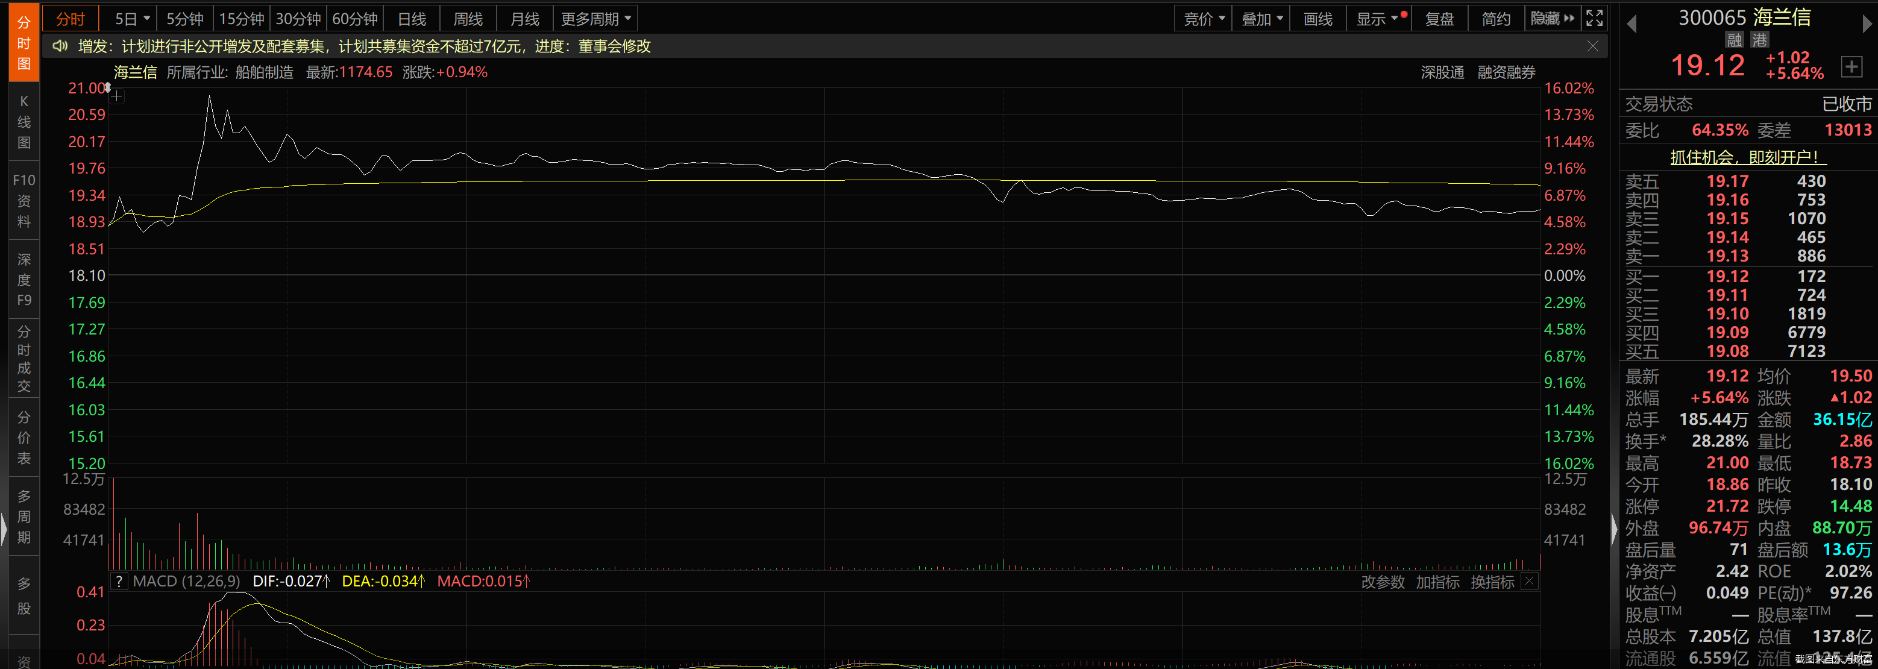The height and width of the screenshot is (669, 1878).
Task: Click the add-to-watchlist plus icon
Action: coord(1851,67)
